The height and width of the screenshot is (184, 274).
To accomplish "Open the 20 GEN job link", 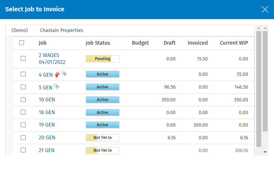I will (x=47, y=138).
